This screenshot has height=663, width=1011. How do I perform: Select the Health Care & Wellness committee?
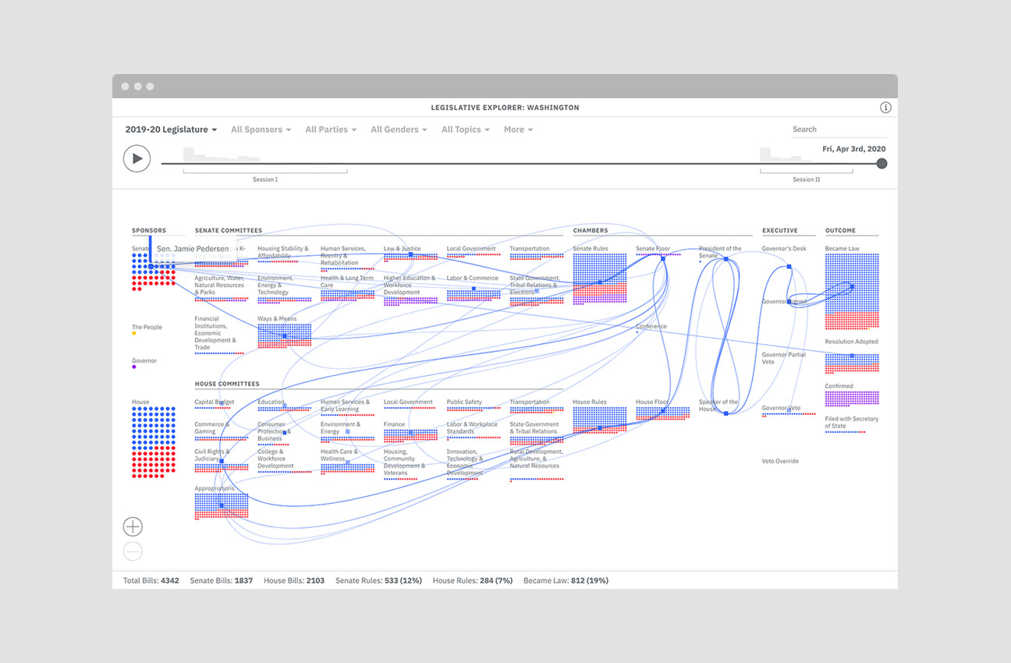[x=347, y=461]
